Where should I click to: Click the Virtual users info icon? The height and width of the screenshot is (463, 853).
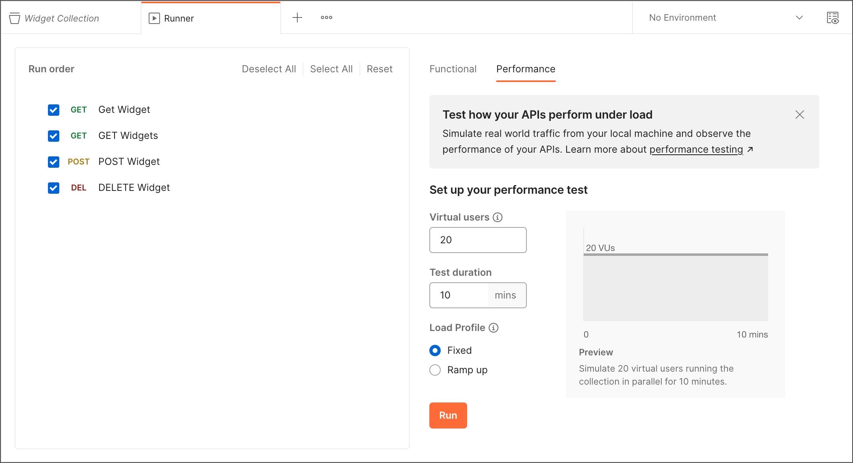(x=498, y=217)
